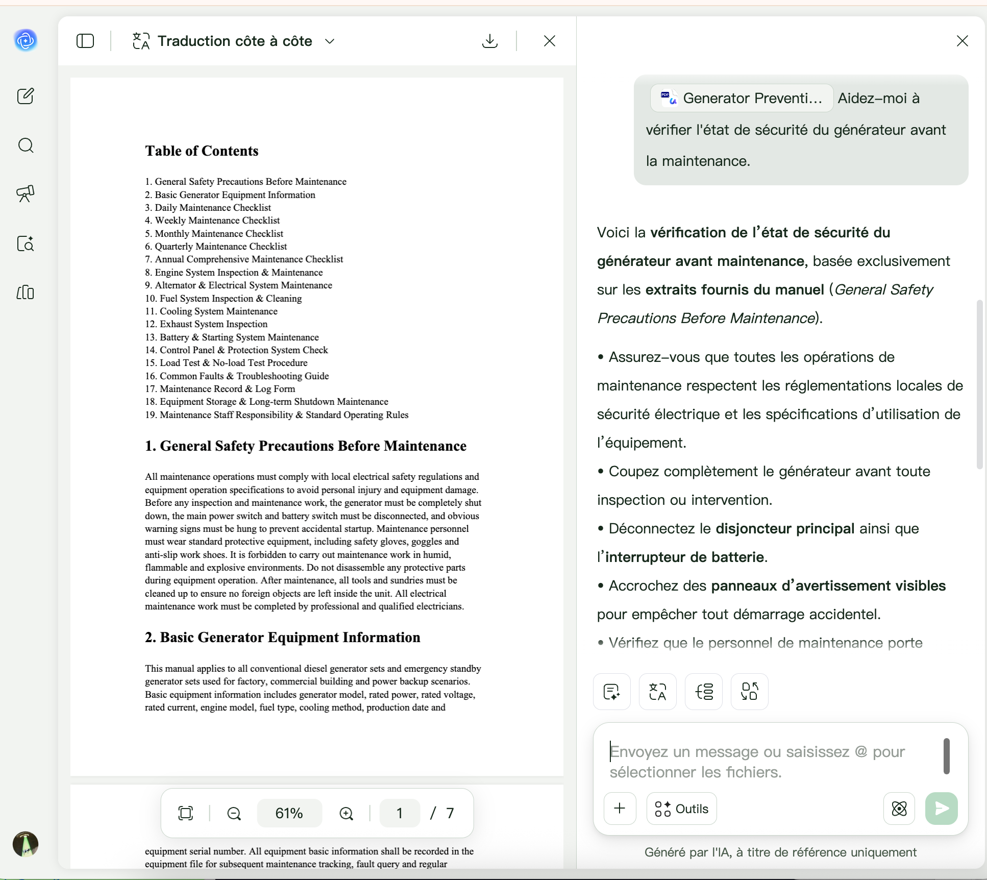Click the user avatar at bottom left
Screen dimensions: 987x880
(x=26, y=844)
